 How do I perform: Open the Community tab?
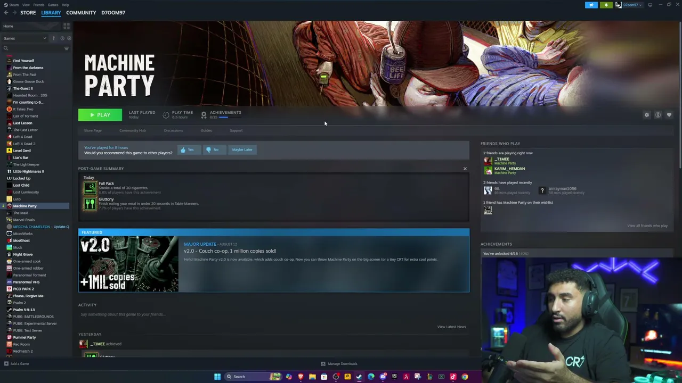81,13
